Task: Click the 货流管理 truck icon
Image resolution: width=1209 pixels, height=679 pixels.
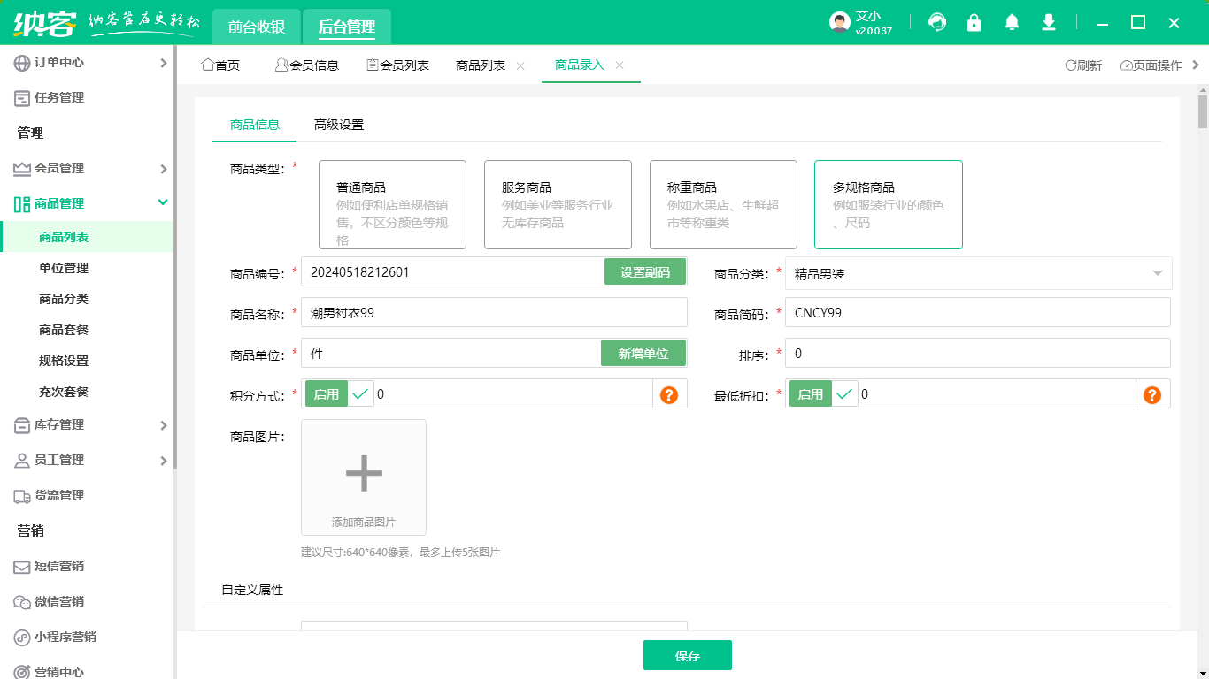Action: 22,496
